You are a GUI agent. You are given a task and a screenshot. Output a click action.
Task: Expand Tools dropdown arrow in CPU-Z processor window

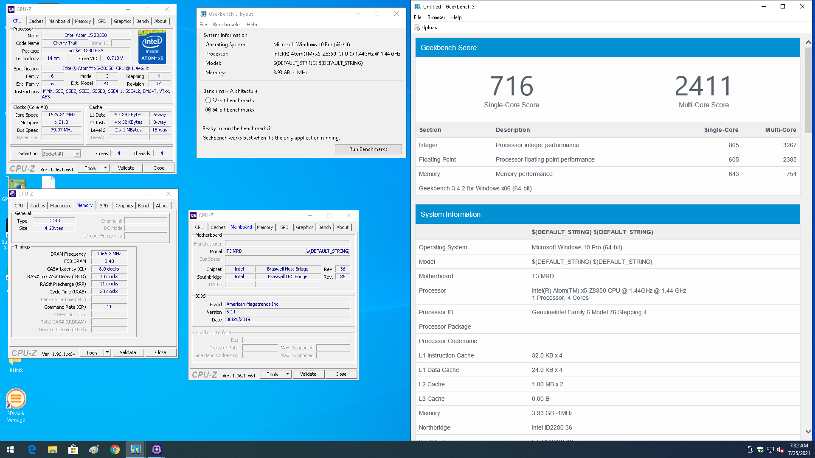(106, 168)
